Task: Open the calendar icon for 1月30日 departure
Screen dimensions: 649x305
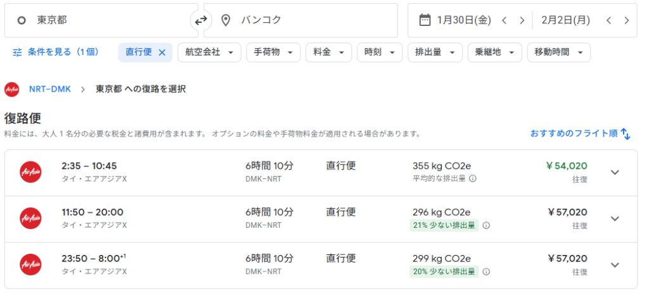Action: click(425, 20)
